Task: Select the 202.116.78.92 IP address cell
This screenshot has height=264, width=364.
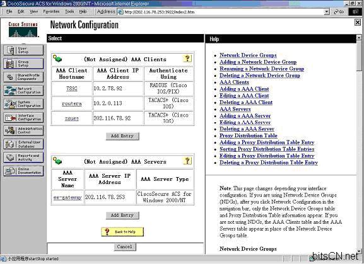Action: pyautogui.click(x=118, y=118)
